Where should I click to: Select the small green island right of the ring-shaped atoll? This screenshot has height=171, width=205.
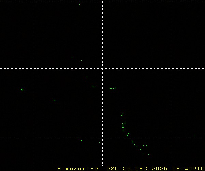pos(55,100)
